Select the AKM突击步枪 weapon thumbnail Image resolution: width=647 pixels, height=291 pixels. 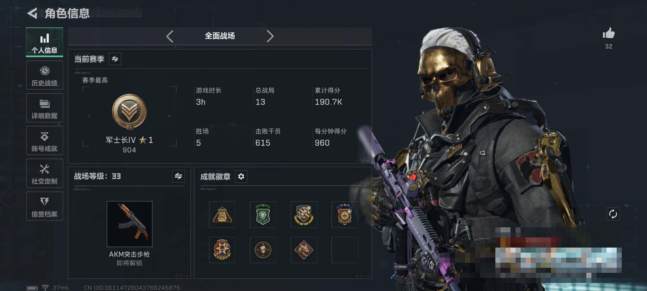pos(129,224)
